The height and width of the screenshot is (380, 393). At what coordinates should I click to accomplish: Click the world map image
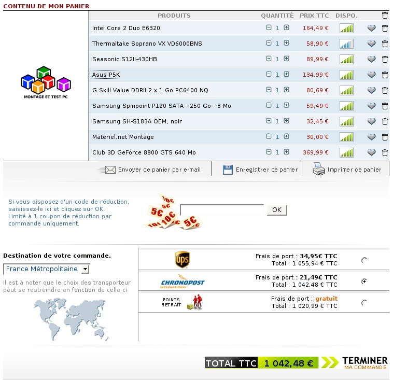pos(72,319)
